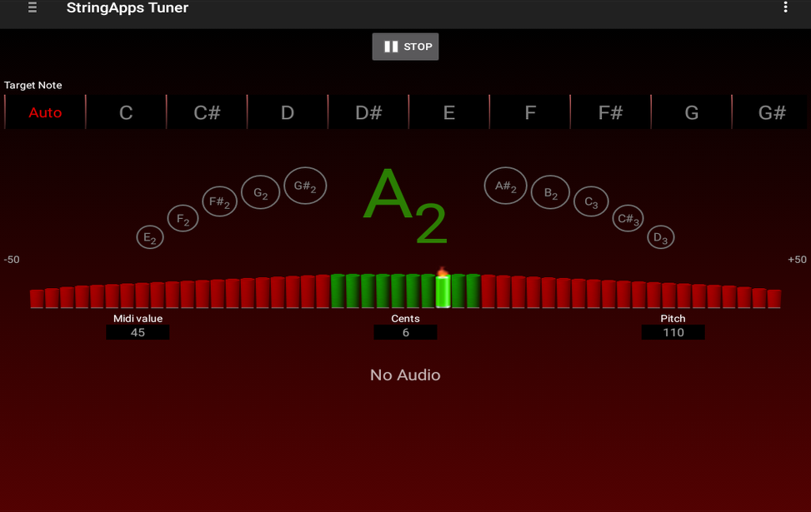This screenshot has height=512, width=811.
Task: Set target note to F
Action: coord(530,112)
